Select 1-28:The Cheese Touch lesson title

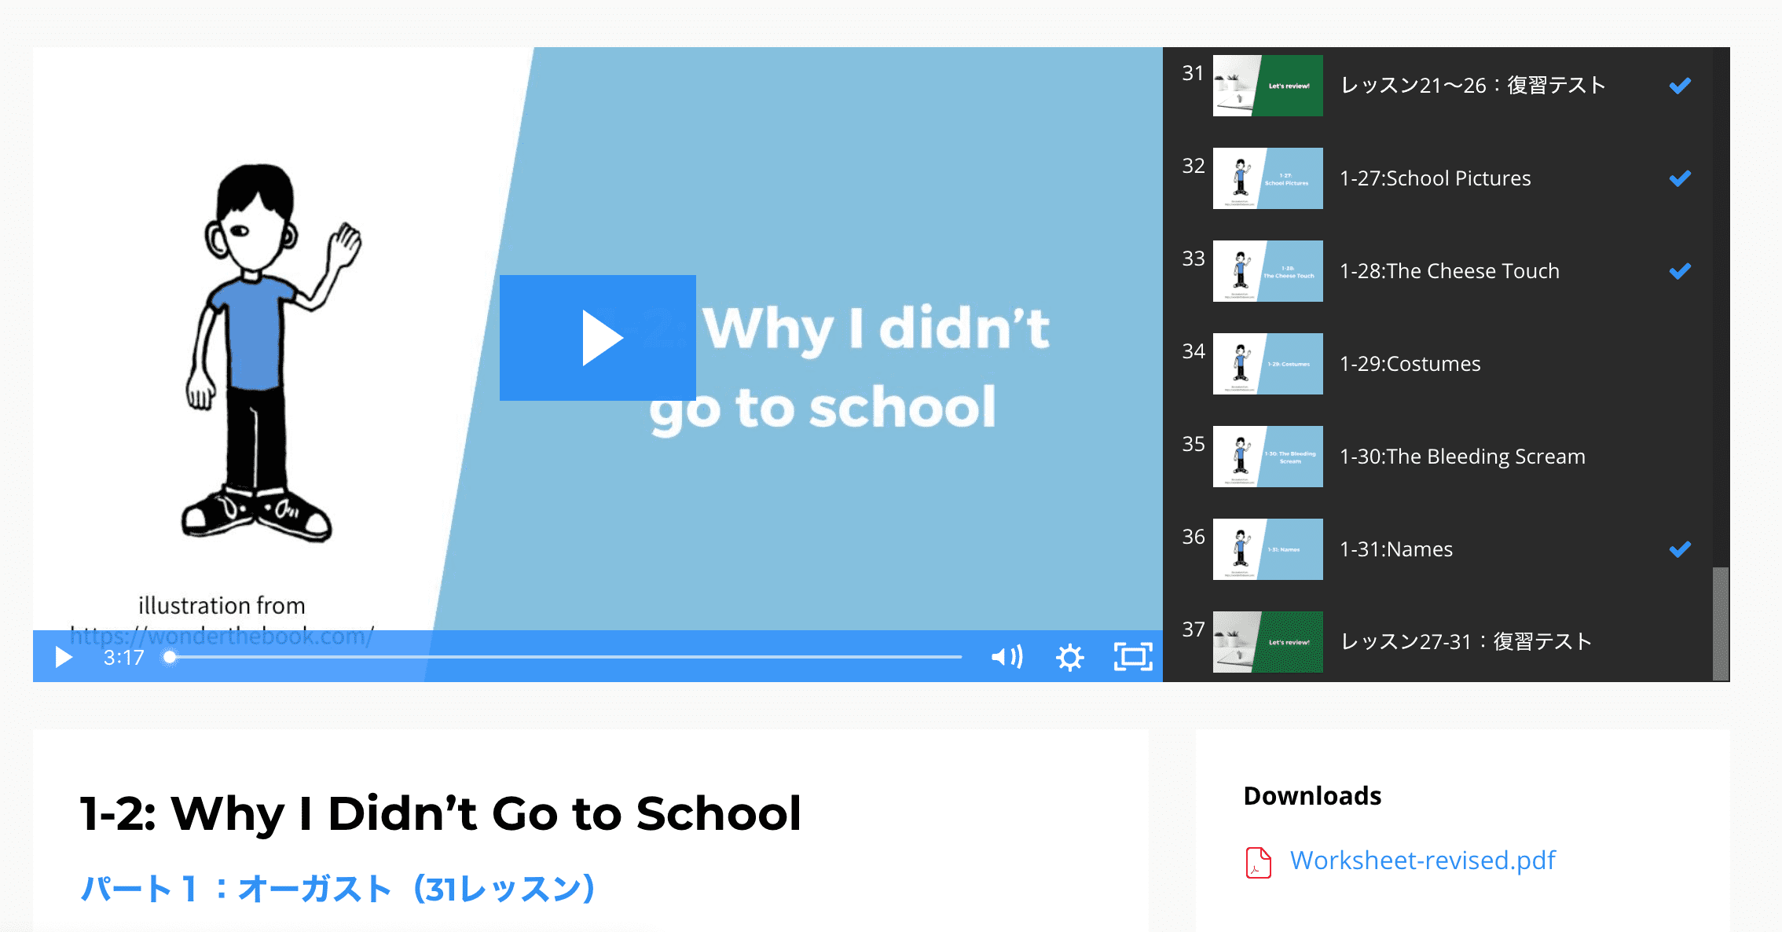point(1449,271)
